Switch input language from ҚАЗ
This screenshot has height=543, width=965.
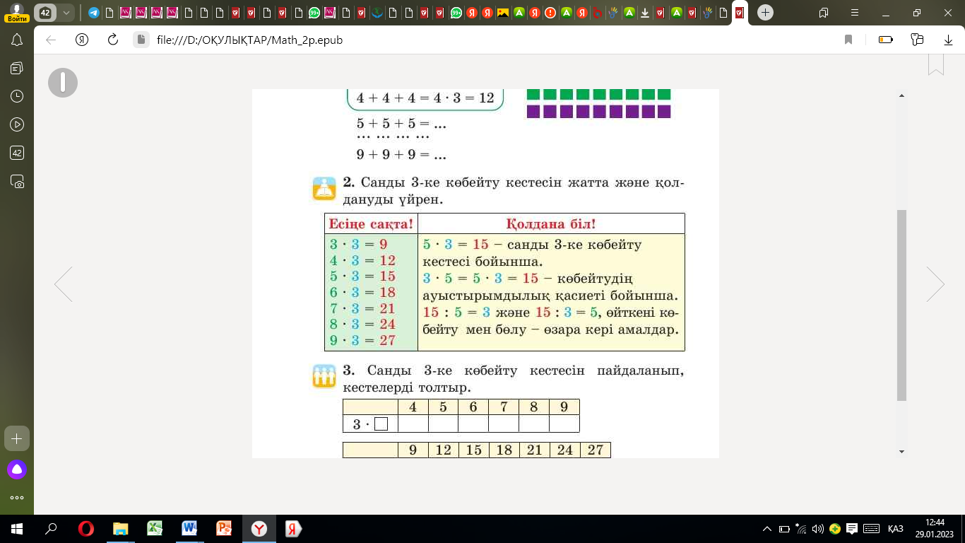tap(895, 529)
